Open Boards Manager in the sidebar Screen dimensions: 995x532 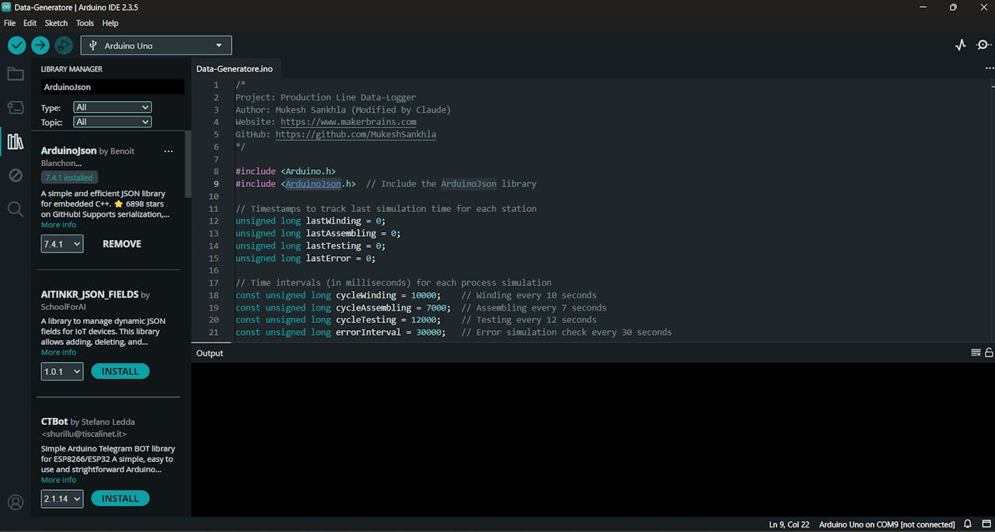pyautogui.click(x=16, y=108)
